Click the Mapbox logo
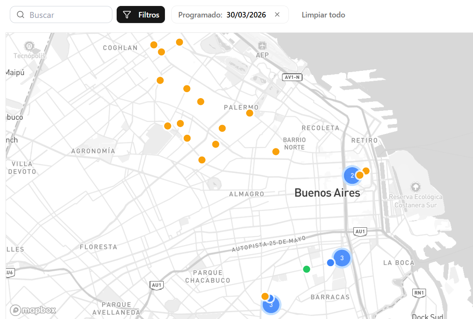 coord(33,310)
